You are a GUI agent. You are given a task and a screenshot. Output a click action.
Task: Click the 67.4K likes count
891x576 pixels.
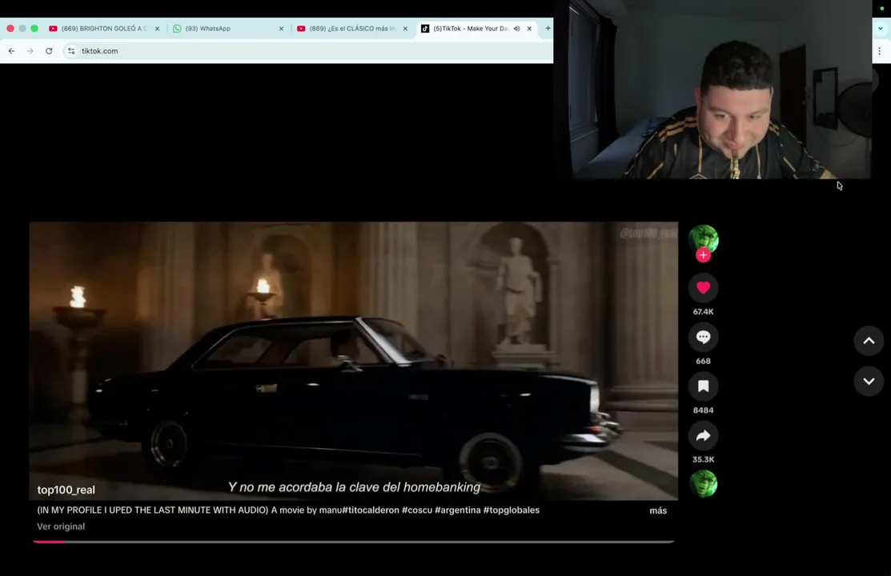coord(703,311)
